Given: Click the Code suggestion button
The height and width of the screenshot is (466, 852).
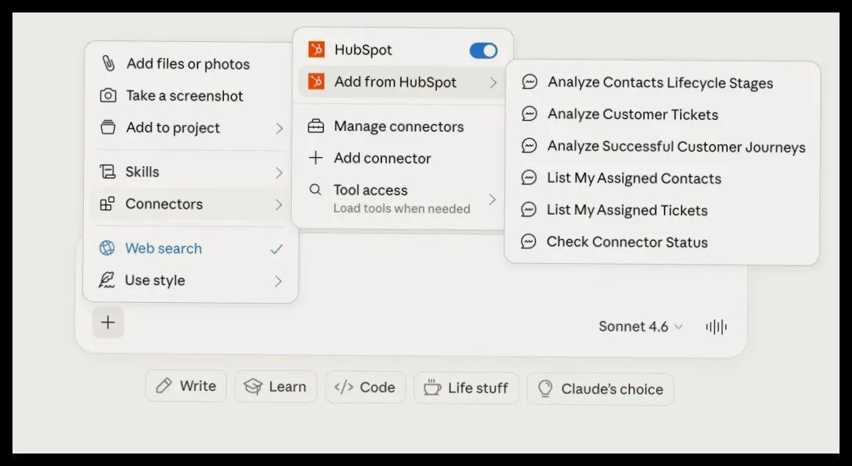Looking at the screenshot, I should [365, 387].
